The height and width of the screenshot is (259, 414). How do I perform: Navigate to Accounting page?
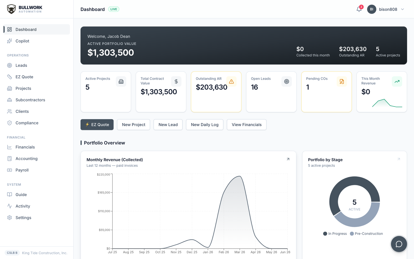click(x=37, y=159)
